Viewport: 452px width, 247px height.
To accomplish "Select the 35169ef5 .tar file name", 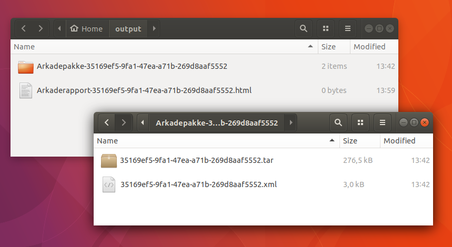I will coord(197,160).
